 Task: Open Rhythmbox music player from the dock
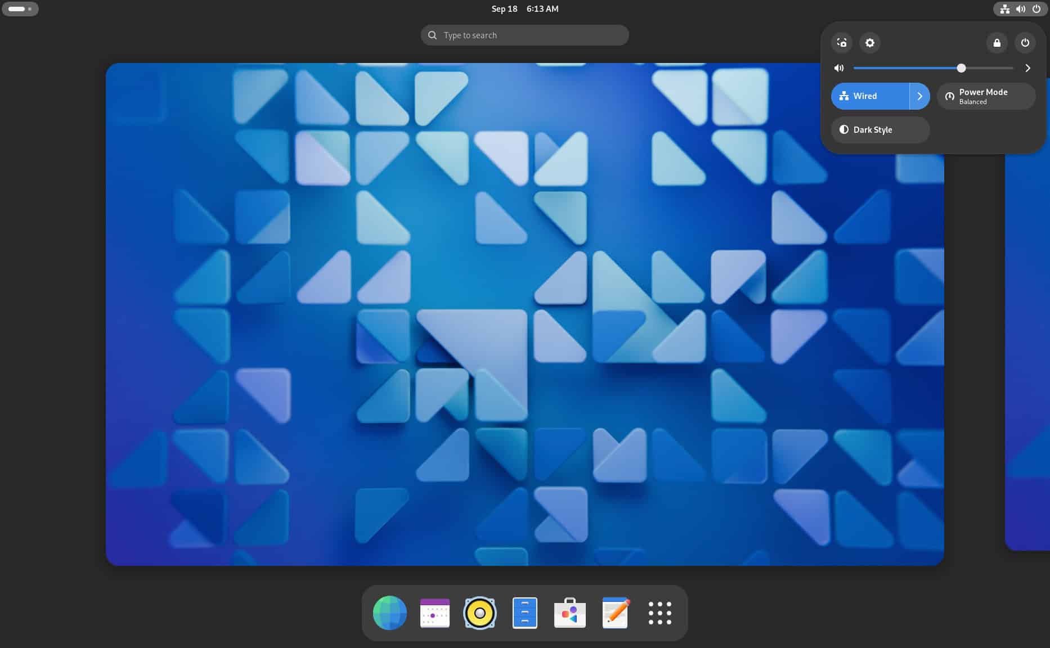[x=480, y=613]
